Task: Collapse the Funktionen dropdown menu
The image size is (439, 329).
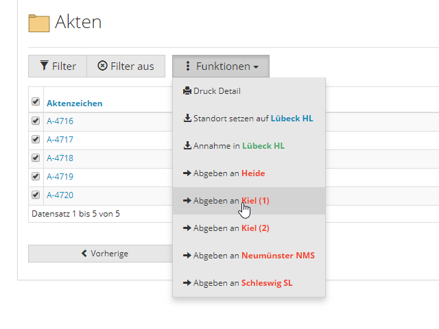Action: point(221,66)
